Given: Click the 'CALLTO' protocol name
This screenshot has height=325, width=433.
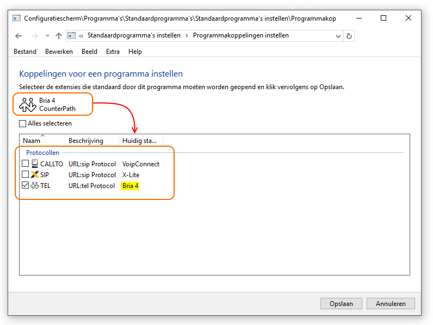Looking at the screenshot, I should (52, 164).
